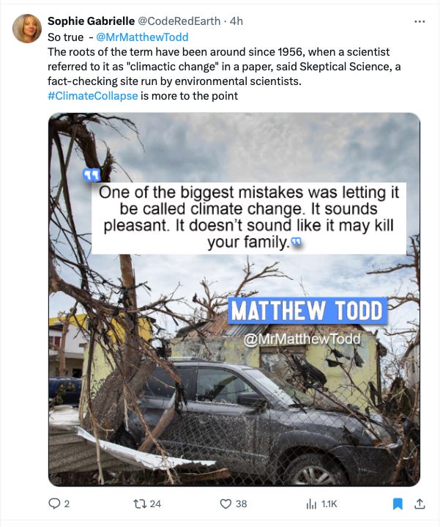This screenshot has height=527, width=440.
Task: Open the reply comment icon
Action: (54, 504)
